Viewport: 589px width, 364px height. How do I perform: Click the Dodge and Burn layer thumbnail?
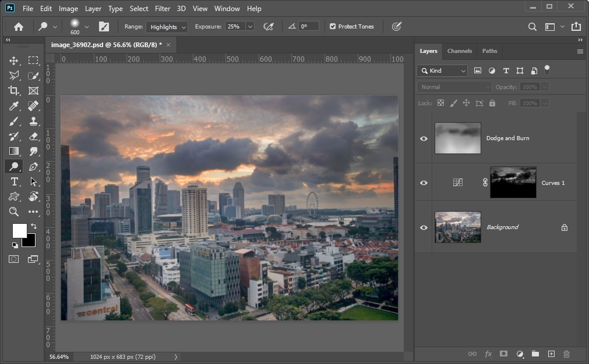457,138
